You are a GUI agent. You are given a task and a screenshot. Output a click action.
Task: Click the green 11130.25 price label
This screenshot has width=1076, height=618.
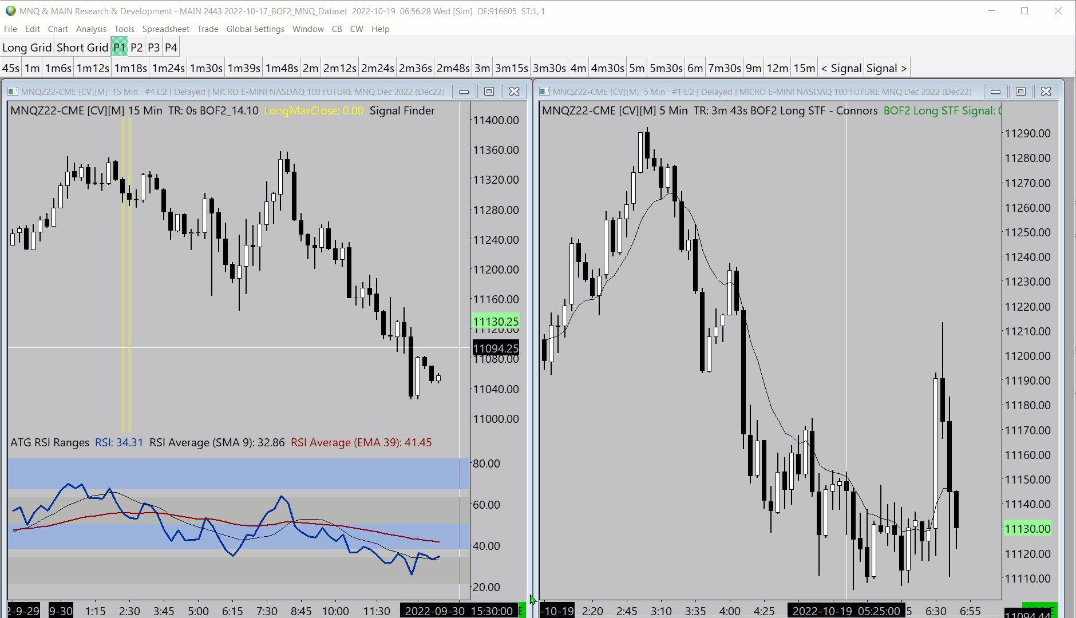tap(496, 322)
